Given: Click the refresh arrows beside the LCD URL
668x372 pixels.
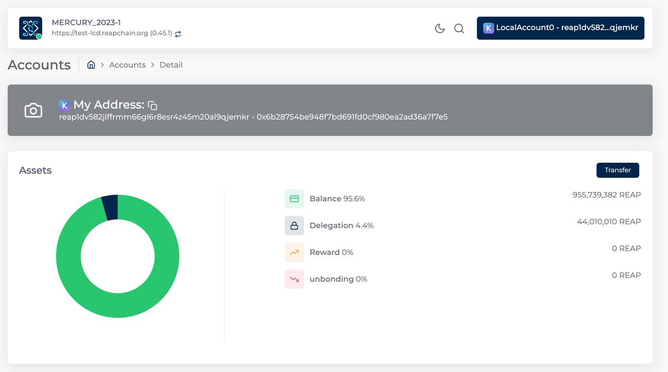Looking at the screenshot, I should tap(178, 34).
